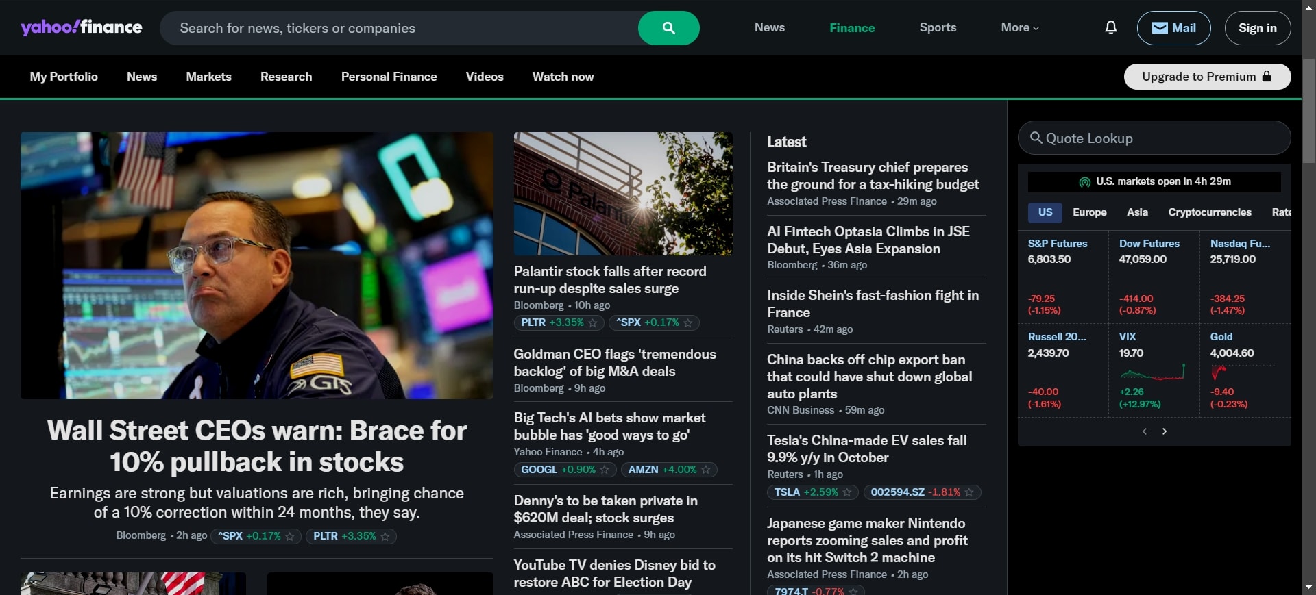This screenshot has height=595, width=1316.
Task: Click page vertical scrollbar
Action: coord(1308,110)
